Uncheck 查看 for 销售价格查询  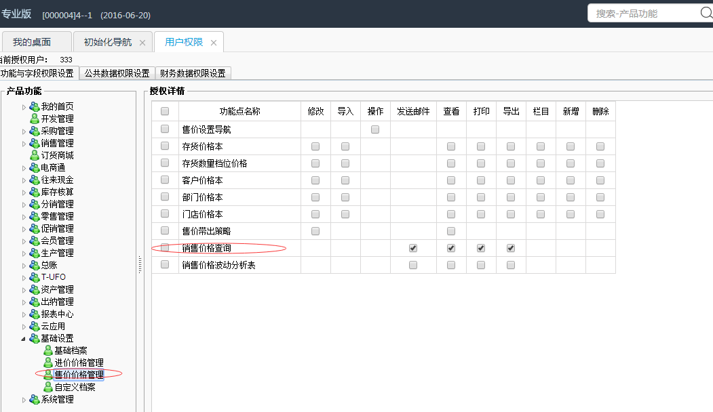click(x=451, y=248)
